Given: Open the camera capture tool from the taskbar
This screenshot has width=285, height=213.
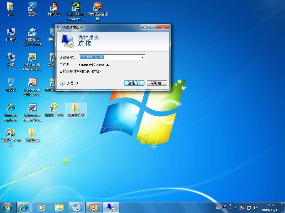Looking at the screenshot, I should point(93,207).
